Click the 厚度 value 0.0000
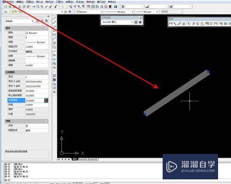 pos(36,65)
